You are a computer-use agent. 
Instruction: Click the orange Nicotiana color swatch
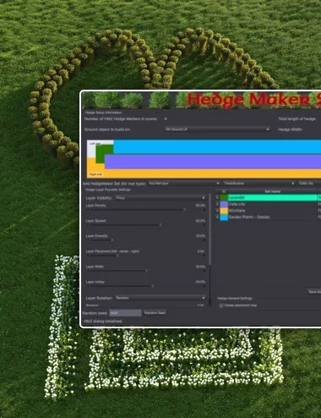(224, 211)
